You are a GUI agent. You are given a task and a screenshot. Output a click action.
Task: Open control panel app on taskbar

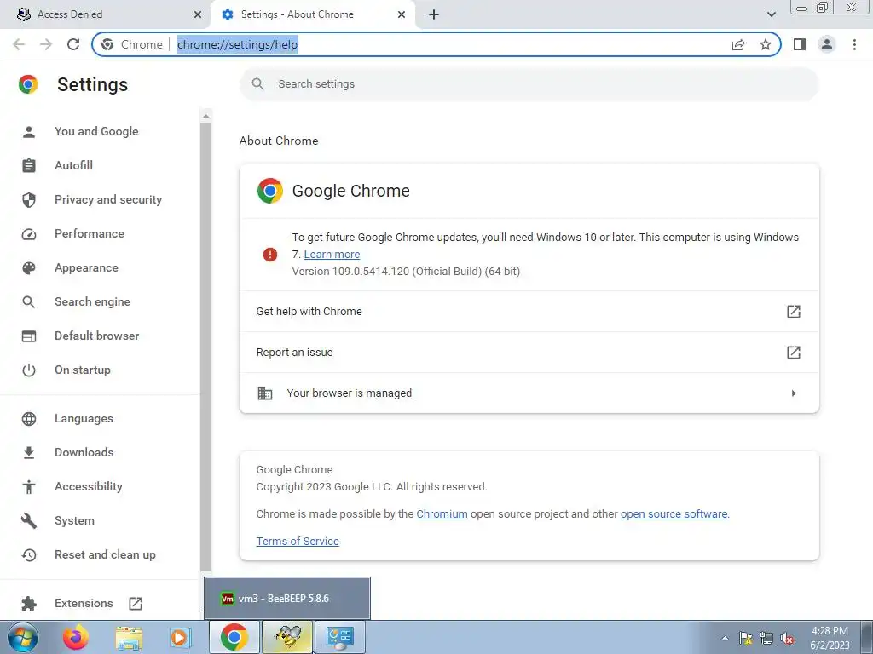pyautogui.click(x=340, y=637)
